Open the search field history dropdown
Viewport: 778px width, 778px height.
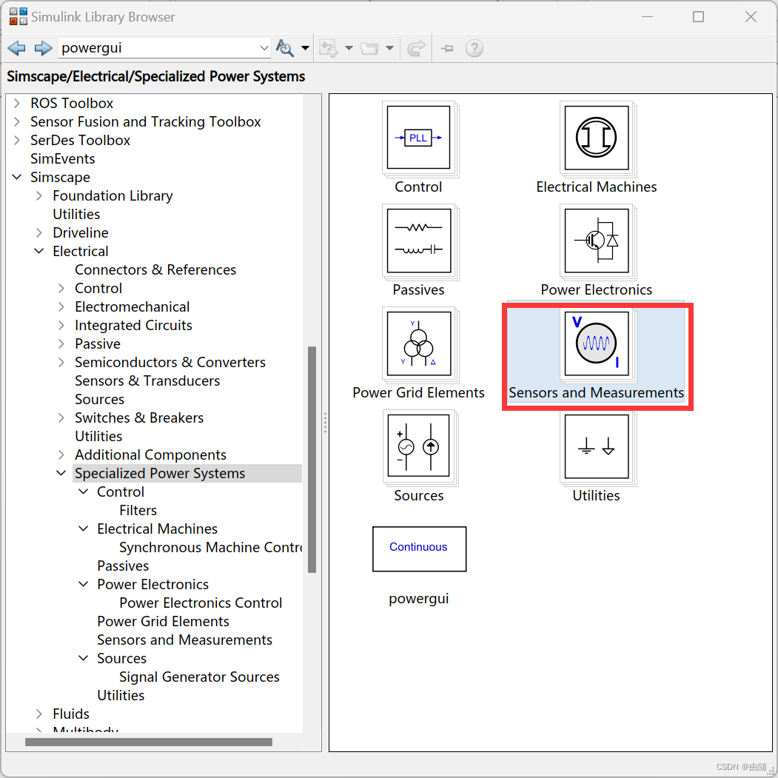264,48
